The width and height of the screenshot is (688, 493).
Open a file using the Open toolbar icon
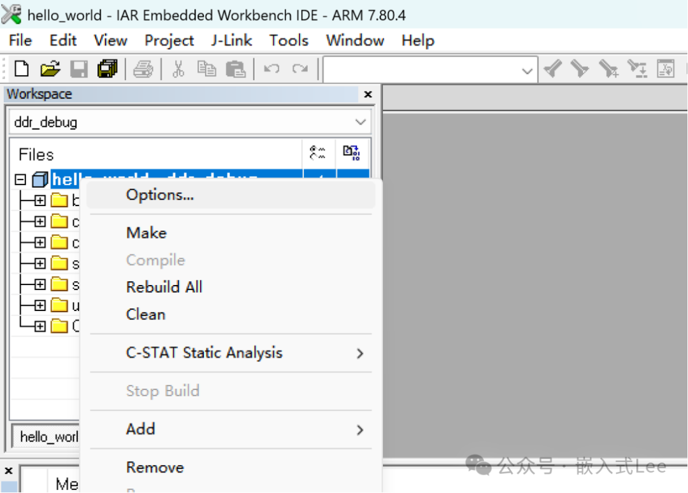click(50, 69)
